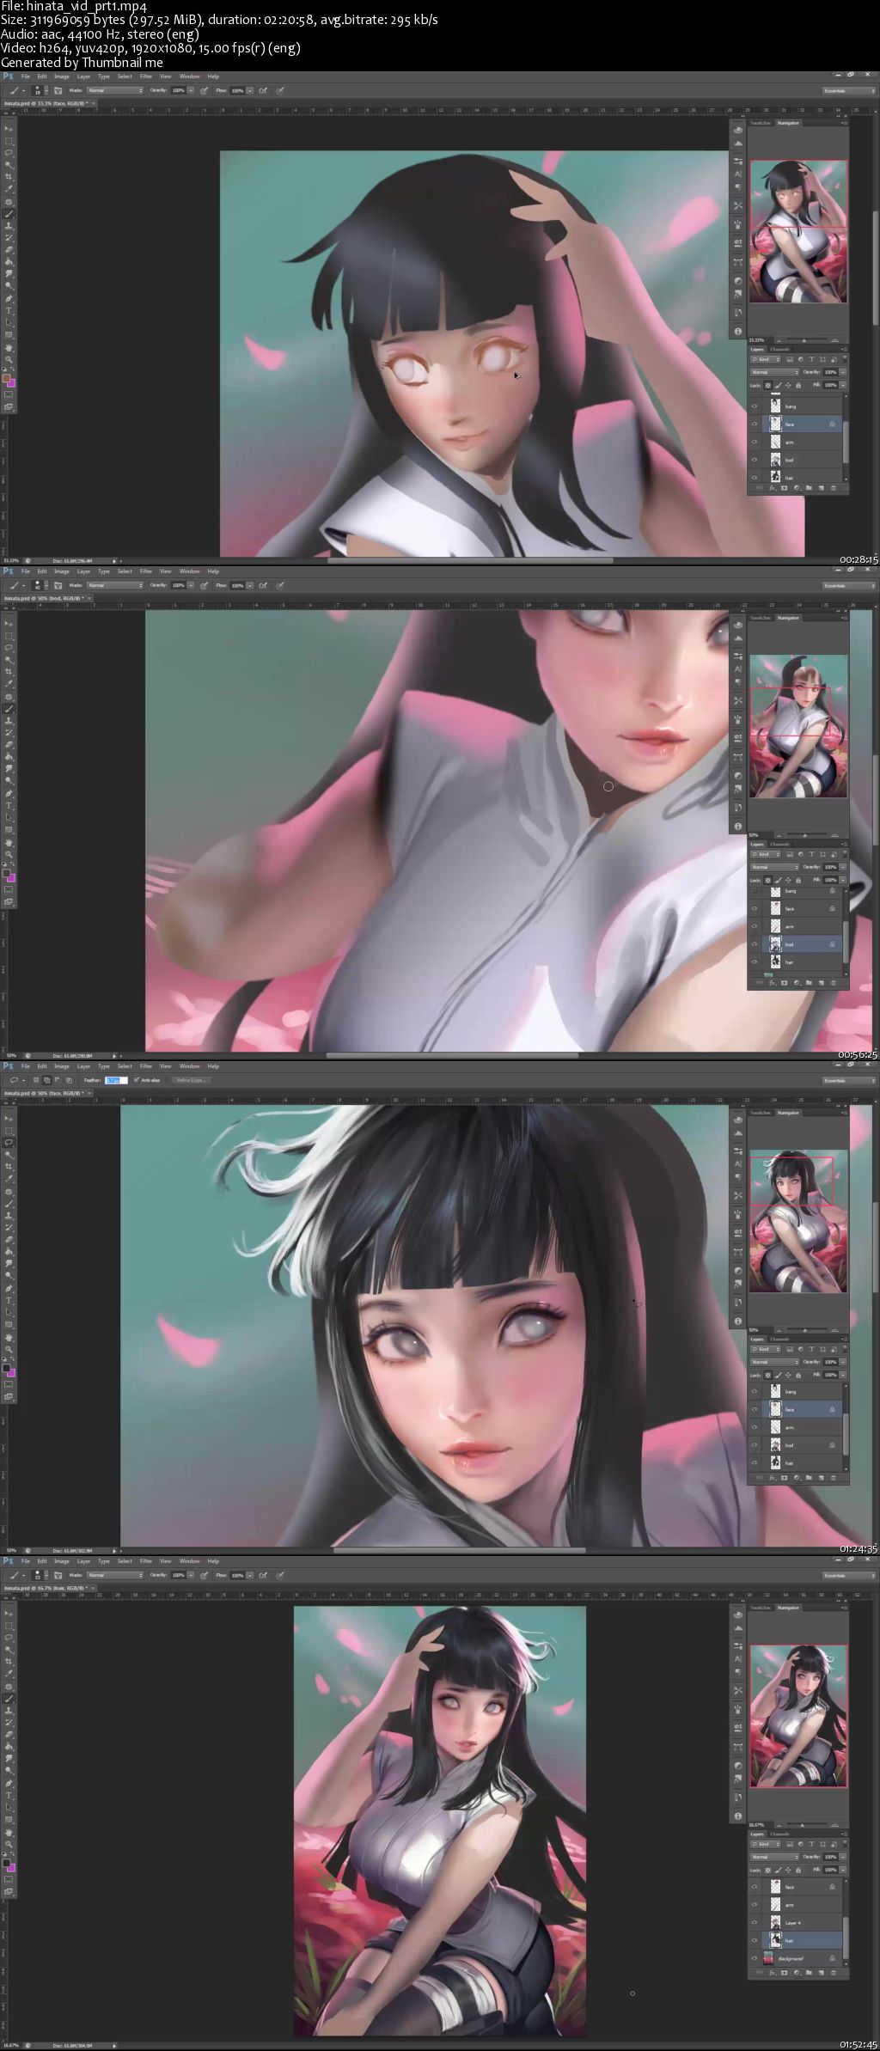
Task: In the 01:52:45 frame, toggle the Lock all padlock
Action: click(798, 1871)
